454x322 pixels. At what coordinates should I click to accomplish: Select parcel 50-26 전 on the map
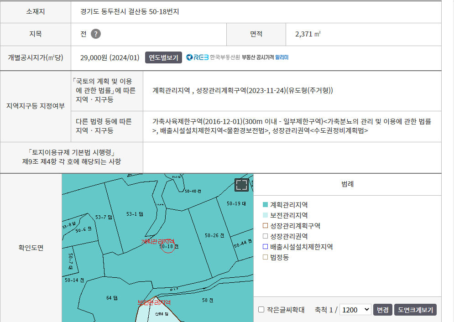click(214, 235)
